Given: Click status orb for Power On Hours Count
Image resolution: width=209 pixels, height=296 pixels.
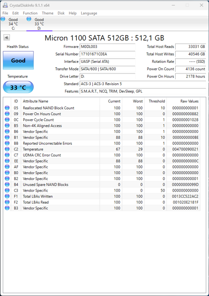Looking at the screenshot, I should [7, 114].
